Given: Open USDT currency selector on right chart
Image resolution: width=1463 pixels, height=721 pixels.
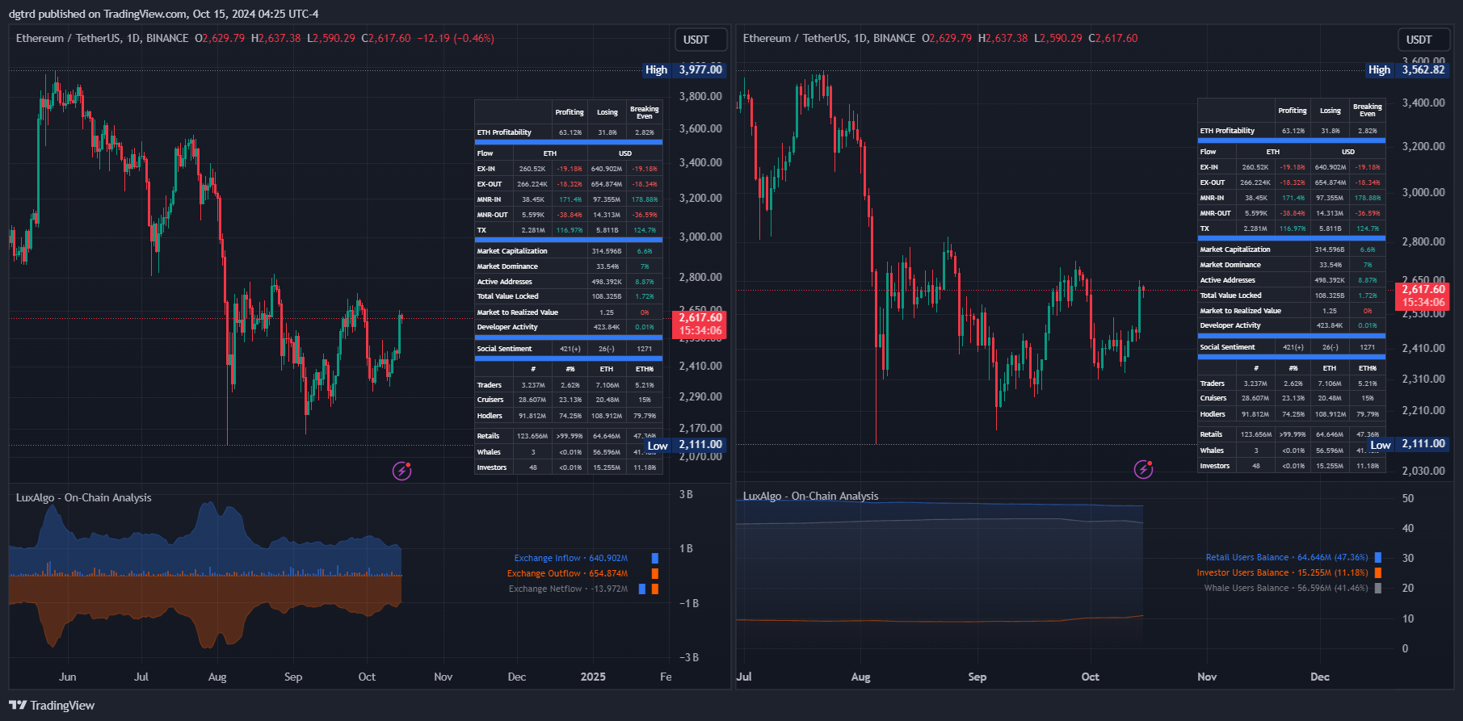Looking at the screenshot, I should click(x=1423, y=40).
